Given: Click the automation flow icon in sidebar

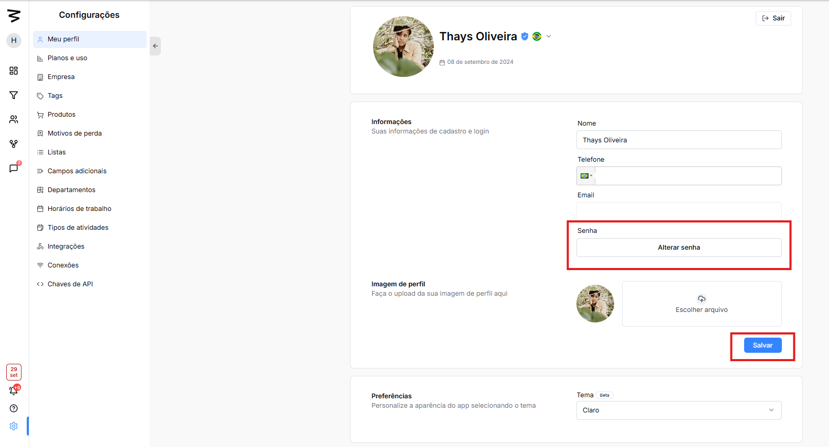Looking at the screenshot, I should click(14, 144).
